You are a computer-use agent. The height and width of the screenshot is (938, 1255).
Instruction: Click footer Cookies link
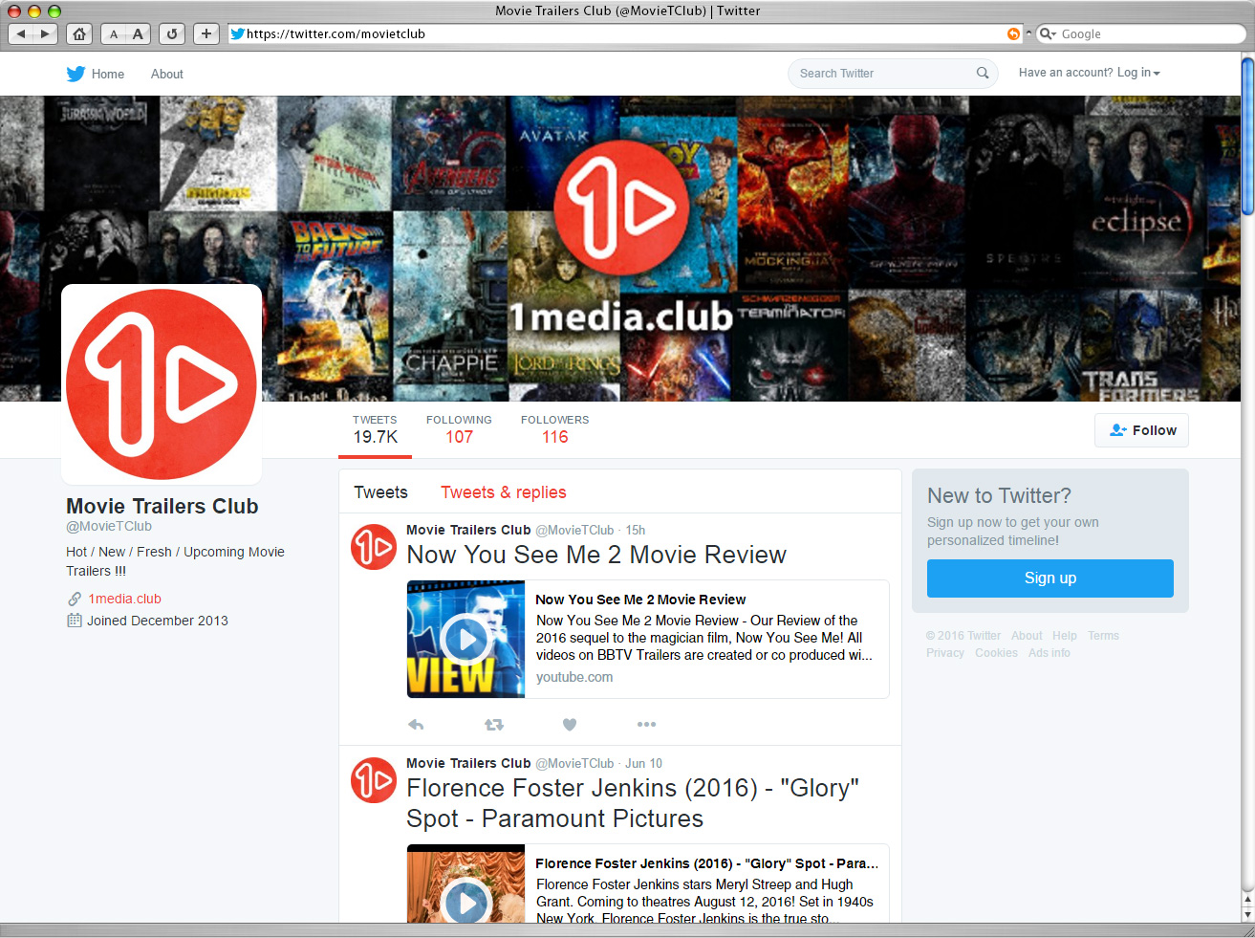(x=996, y=653)
